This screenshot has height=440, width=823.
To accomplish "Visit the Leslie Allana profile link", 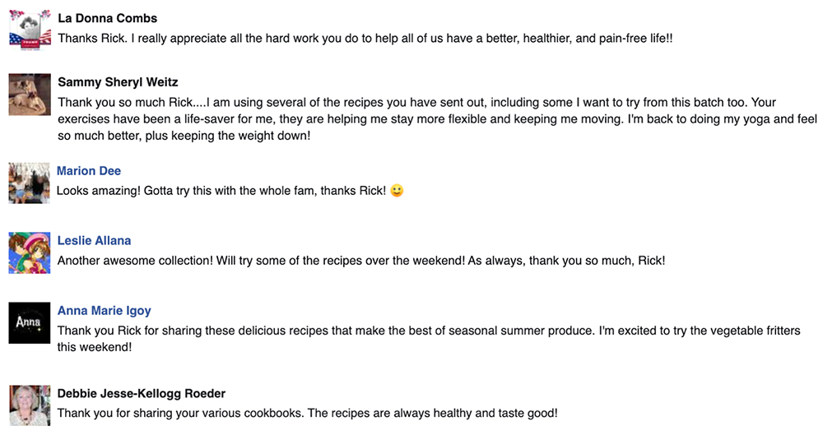I will 94,241.
